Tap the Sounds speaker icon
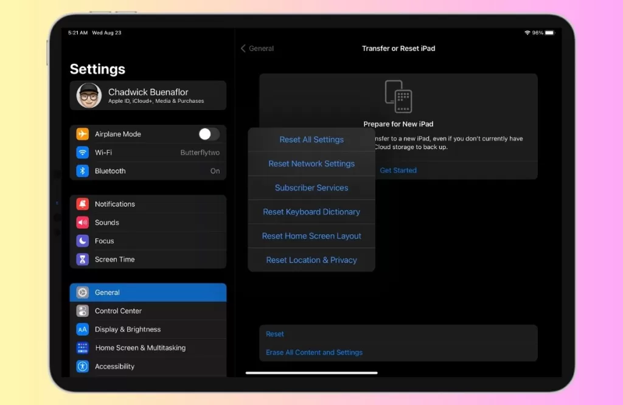This screenshot has height=405, width=623. 82,223
